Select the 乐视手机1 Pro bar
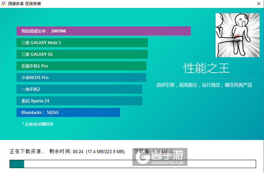264x173 pixels. coord(81,66)
